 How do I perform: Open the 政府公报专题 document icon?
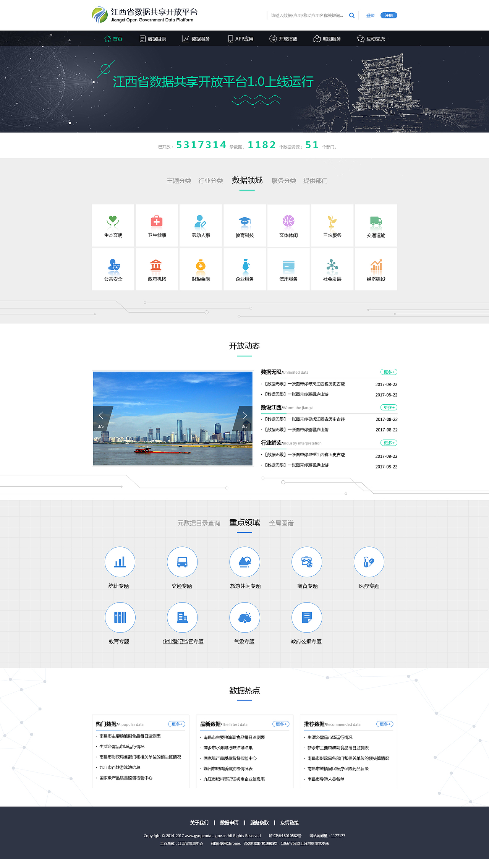[307, 618]
